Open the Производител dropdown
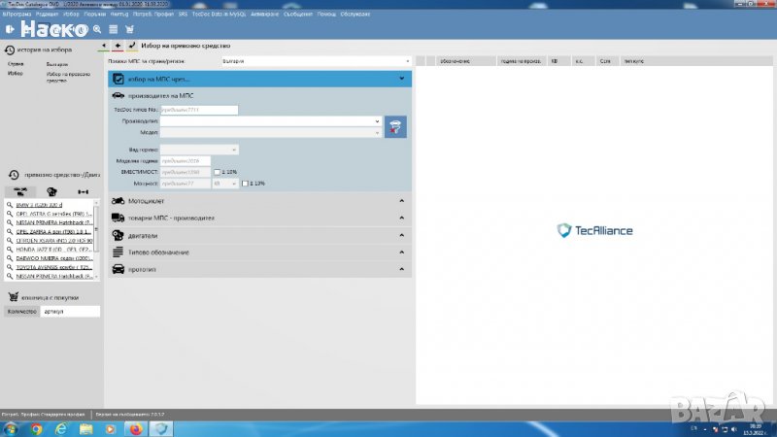 (x=270, y=120)
